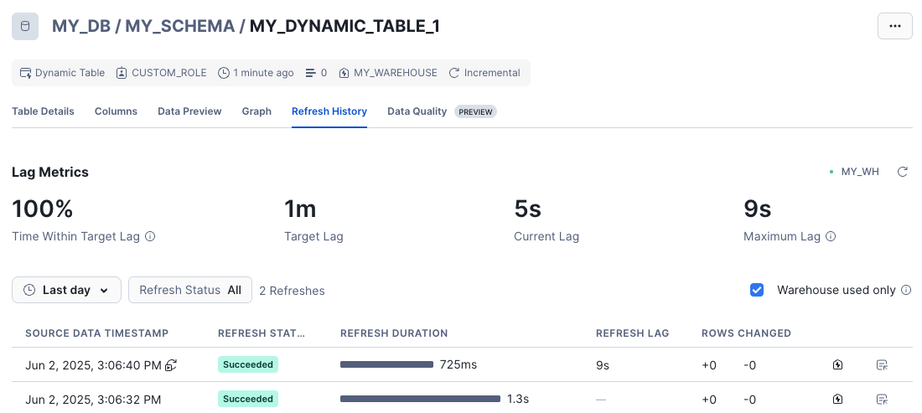Viewport: 922px width, 413px height.
Task: Open the three-dot more options menu
Action: click(x=894, y=26)
